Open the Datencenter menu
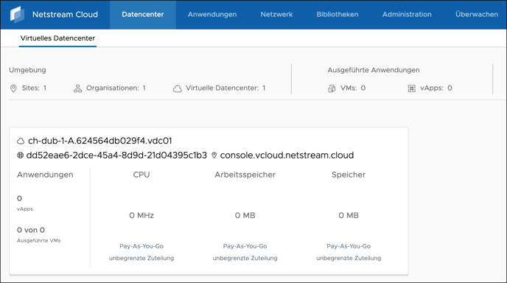This screenshot has height=283, width=507. [143, 15]
